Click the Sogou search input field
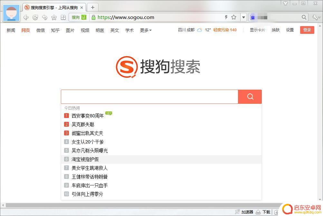The height and width of the screenshot is (216, 323). pos(149,97)
